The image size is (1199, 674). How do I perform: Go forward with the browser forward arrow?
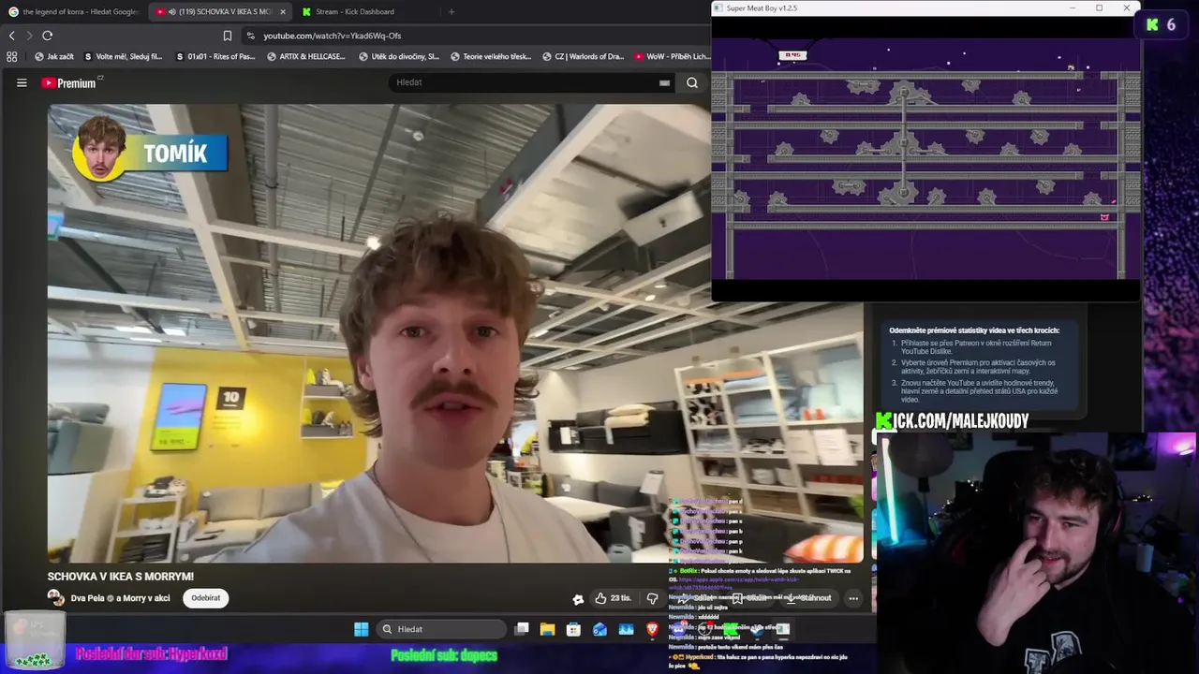pyautogui.click(x=29, y=36)
